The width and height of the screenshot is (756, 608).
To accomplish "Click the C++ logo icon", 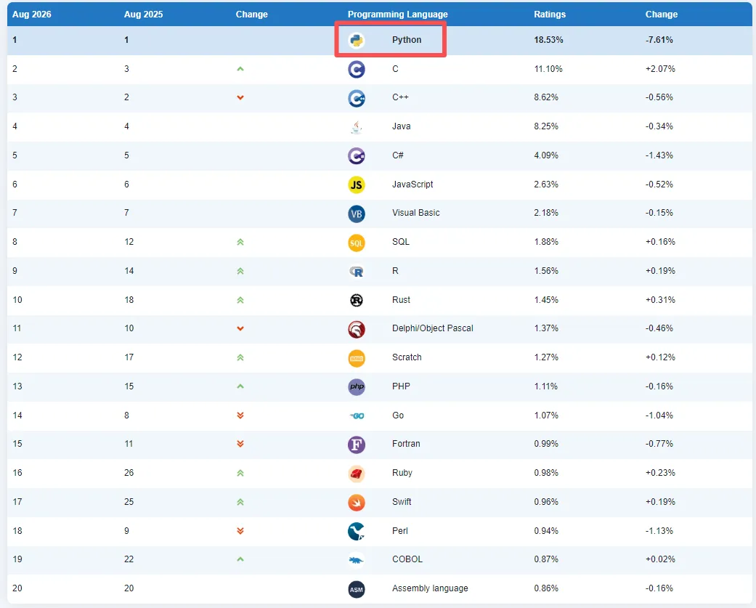I will (357, 98).
